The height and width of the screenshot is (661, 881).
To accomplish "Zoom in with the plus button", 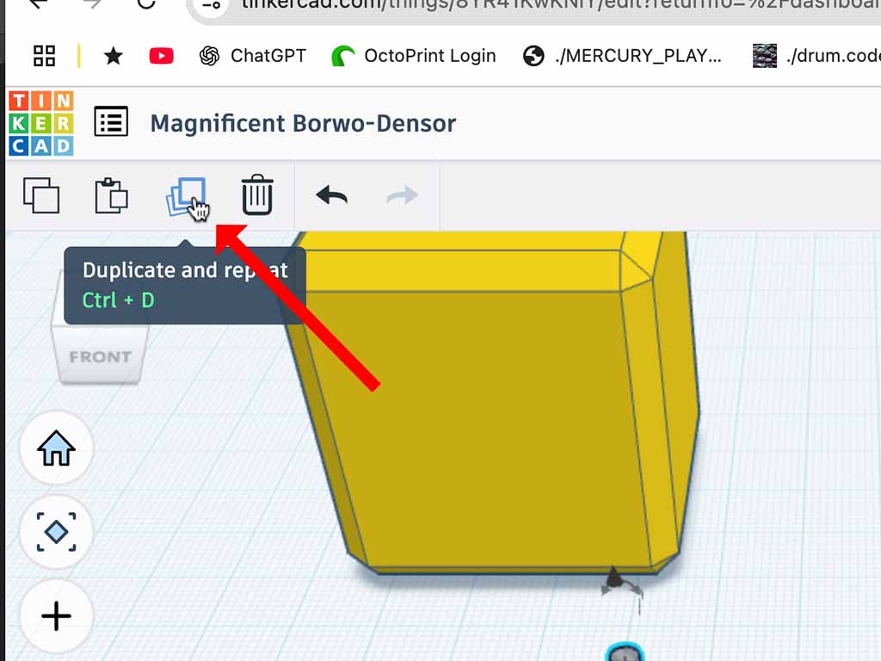I will pos(56,615).
